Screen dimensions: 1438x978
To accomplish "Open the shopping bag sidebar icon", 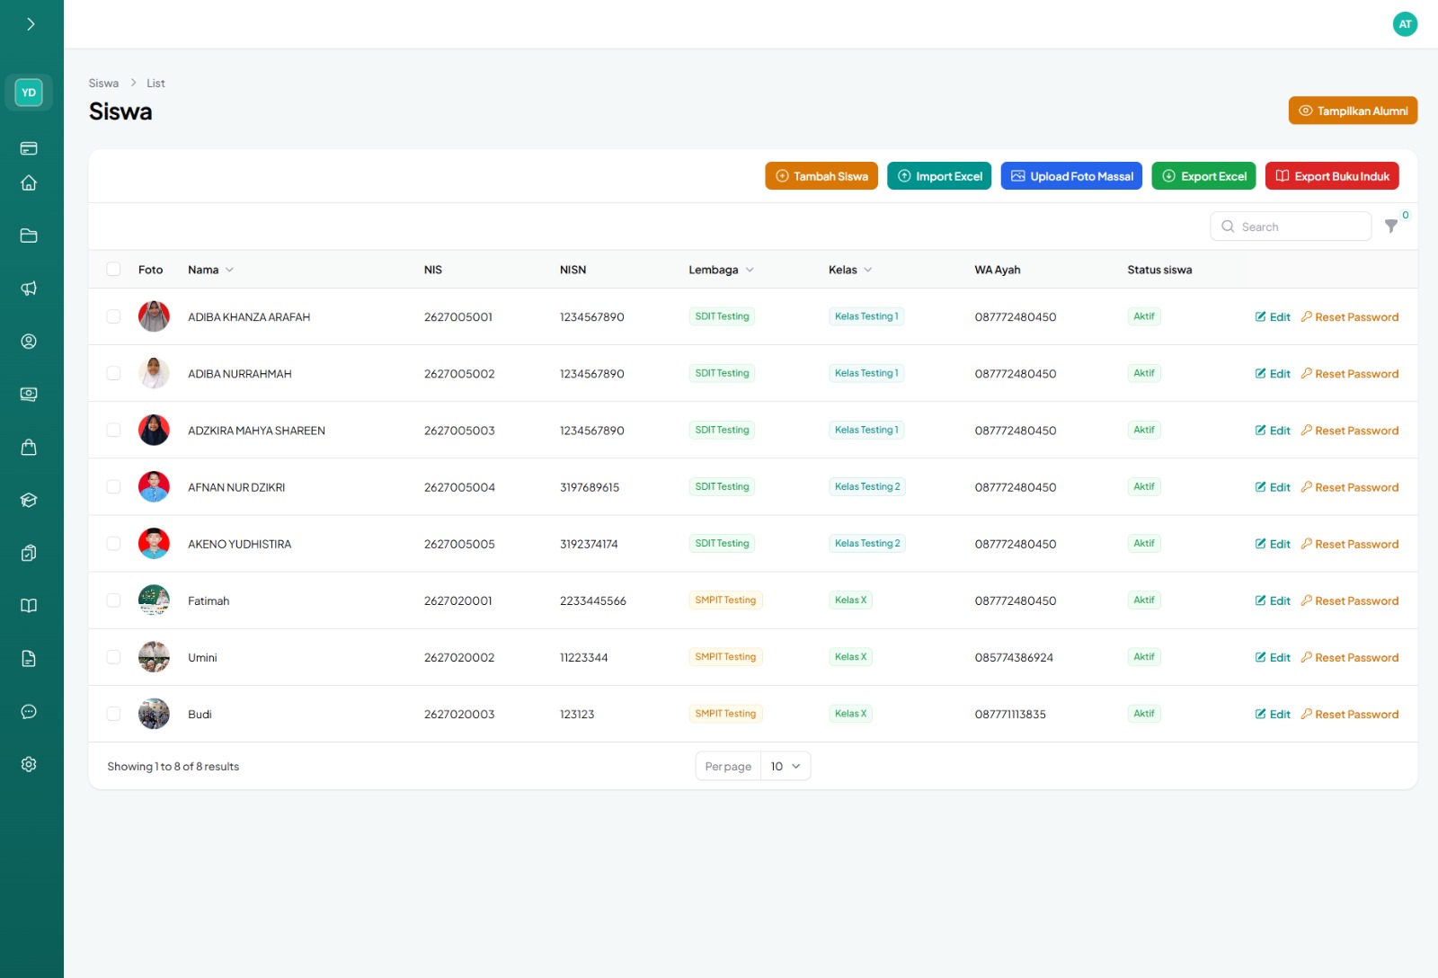I will [x=29, y=447].
